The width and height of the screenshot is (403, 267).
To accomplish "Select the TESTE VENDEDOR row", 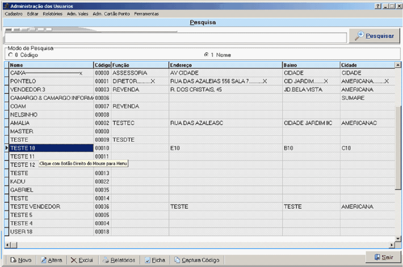I will point(35,207).
